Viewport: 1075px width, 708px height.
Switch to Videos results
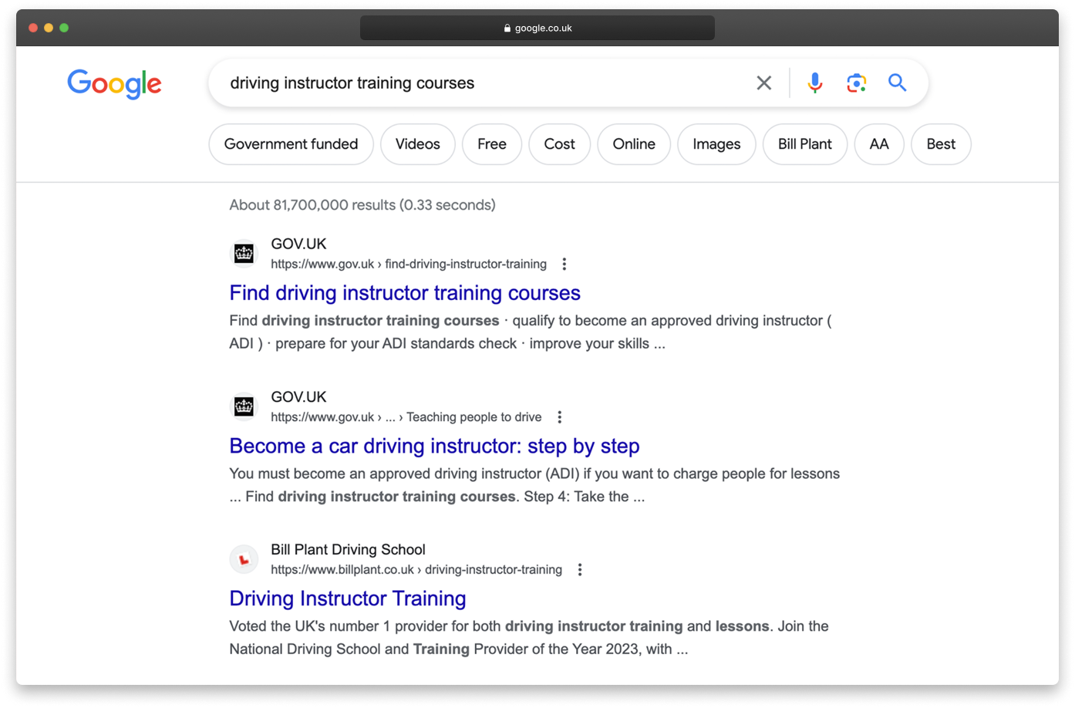(417, 144)
